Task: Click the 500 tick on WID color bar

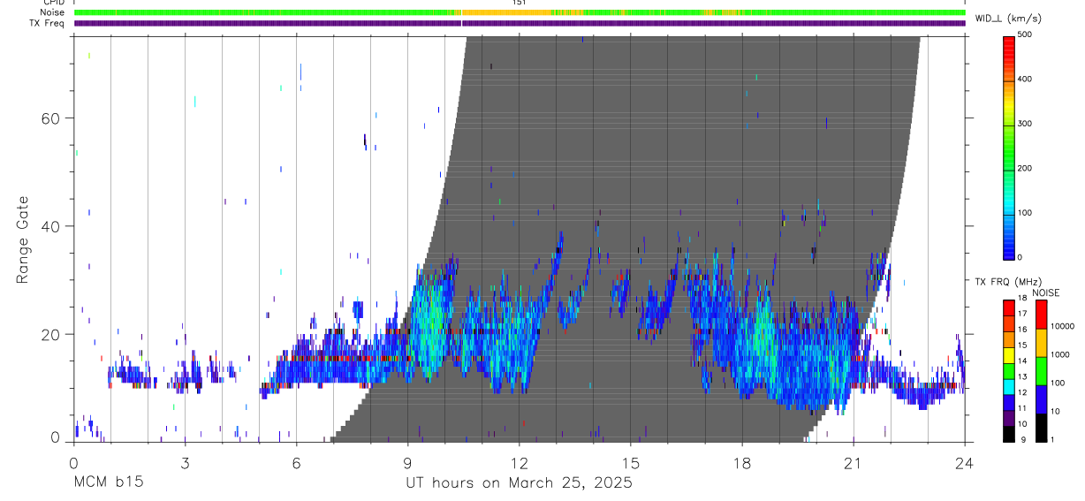Action: click(x=1025, y=34)
